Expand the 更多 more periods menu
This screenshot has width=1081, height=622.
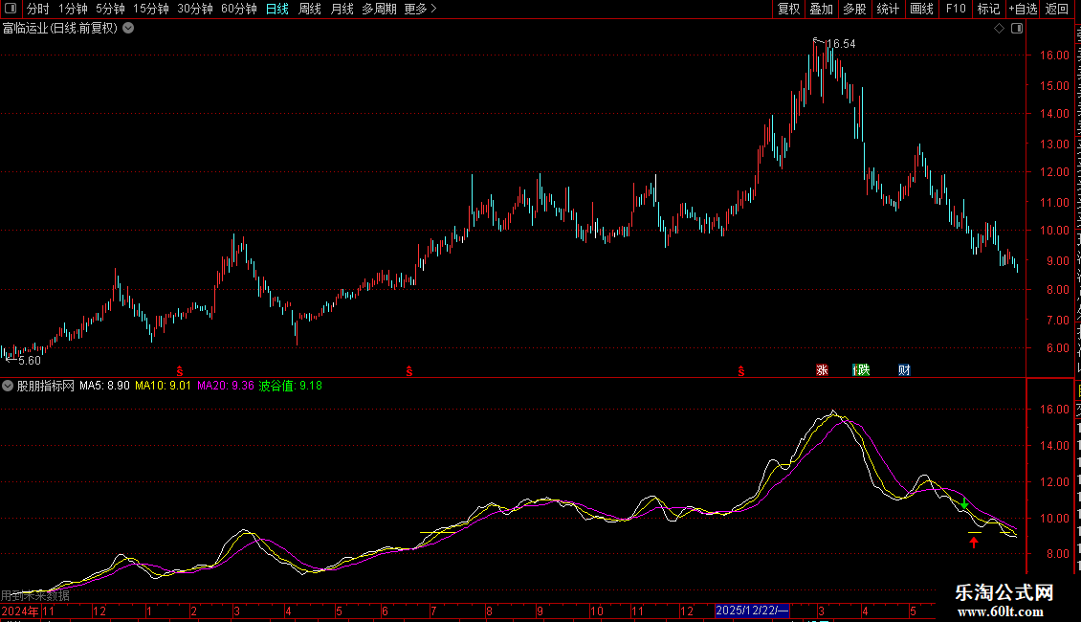pos(421,9)
